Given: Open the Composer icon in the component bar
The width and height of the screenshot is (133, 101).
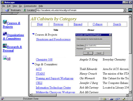Looking at the screenshot, I should tap(124, 99).
